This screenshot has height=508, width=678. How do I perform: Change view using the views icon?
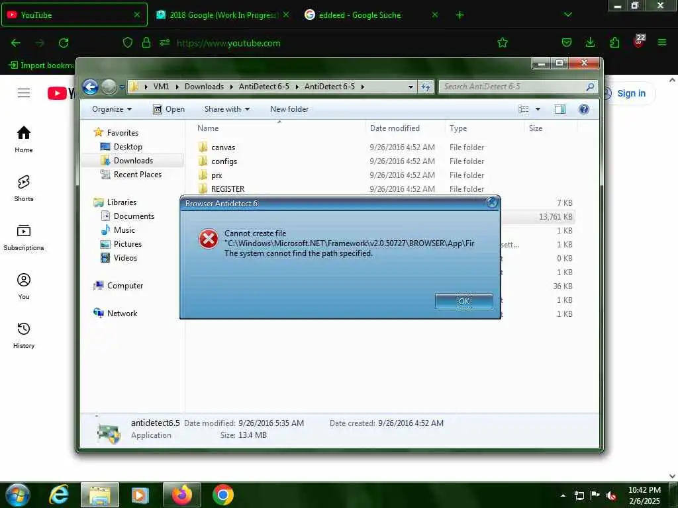coord(524,109)
